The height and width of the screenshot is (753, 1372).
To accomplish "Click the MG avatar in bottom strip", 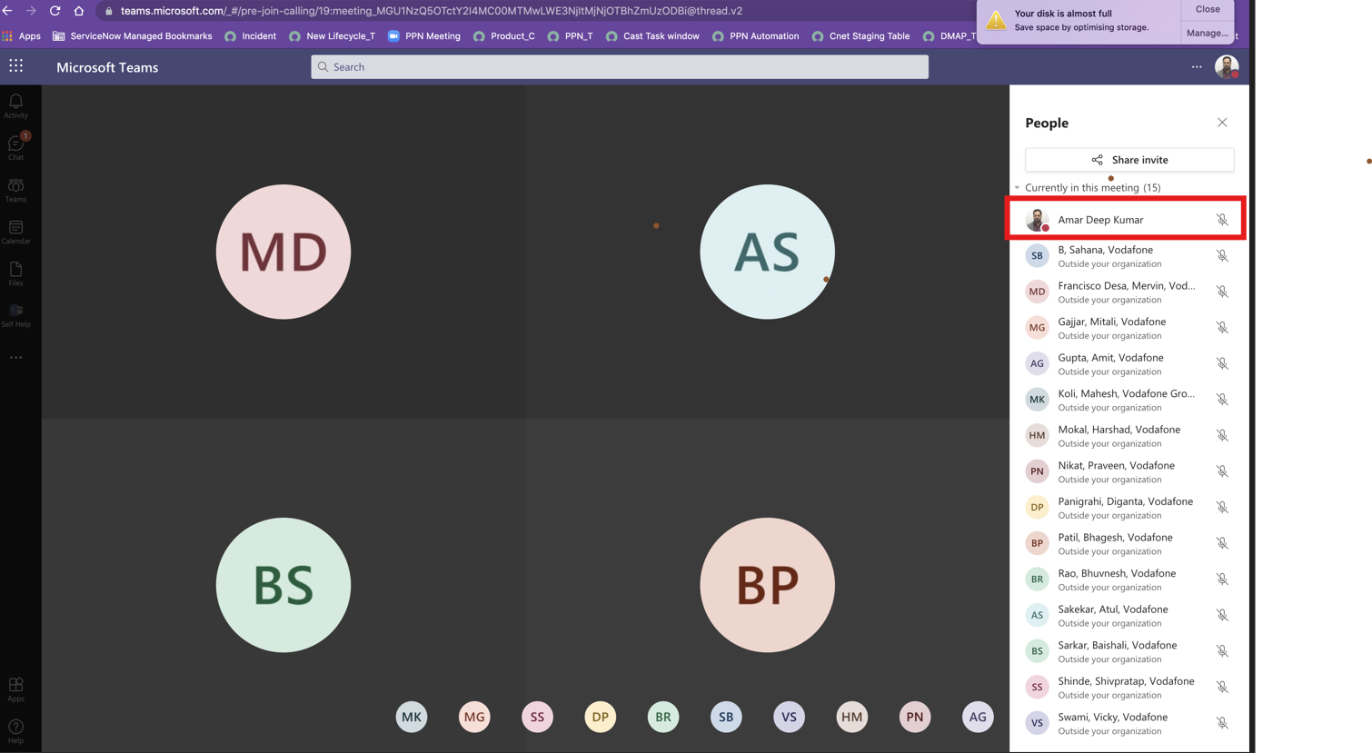I will click(x=474, y=717).
